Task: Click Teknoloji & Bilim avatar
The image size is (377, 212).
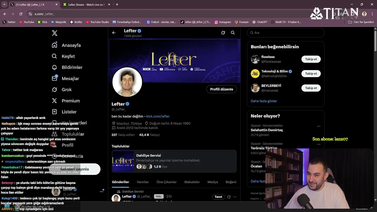Action: click(x=255, y=74)
